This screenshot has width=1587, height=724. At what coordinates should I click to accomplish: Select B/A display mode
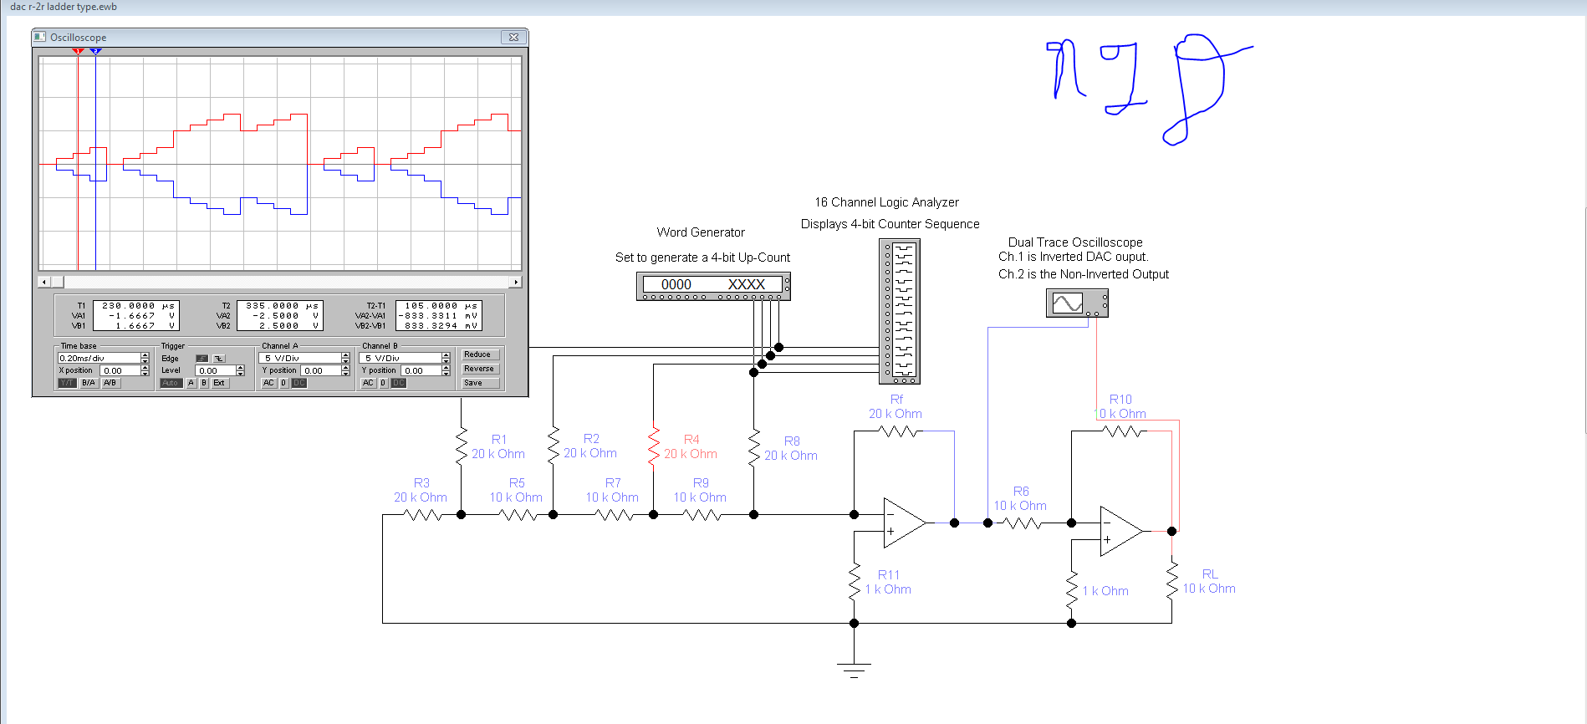[89, 383]
